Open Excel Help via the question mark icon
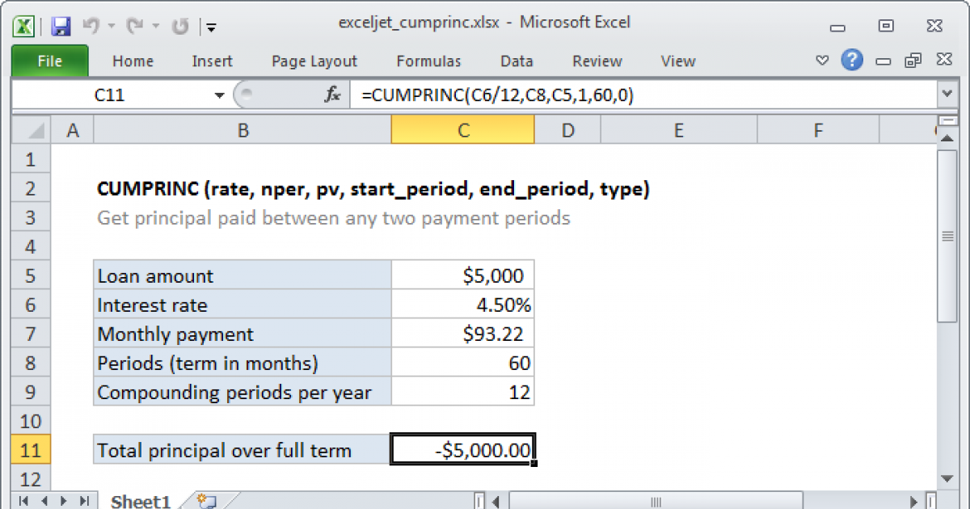The width and height of the screenshot is (970, 509). [852, 60]
